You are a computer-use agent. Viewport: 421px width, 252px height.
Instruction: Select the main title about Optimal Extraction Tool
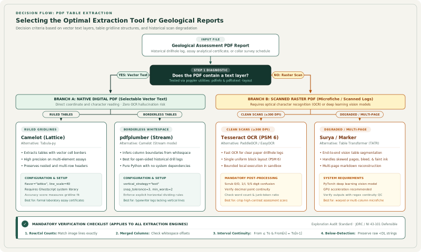coord(119,20)
